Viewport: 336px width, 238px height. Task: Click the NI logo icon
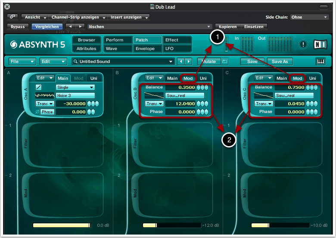(x=319, y=44)
